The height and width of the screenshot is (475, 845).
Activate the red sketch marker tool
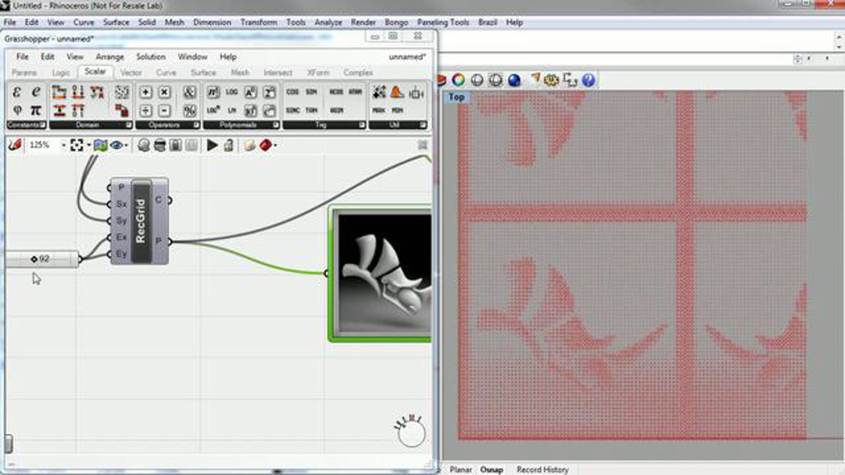[15, 145]
